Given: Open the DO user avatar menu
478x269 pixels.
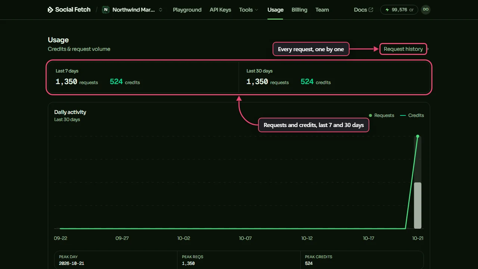Looking at the screenshot, I should click(x=426, y=10).
